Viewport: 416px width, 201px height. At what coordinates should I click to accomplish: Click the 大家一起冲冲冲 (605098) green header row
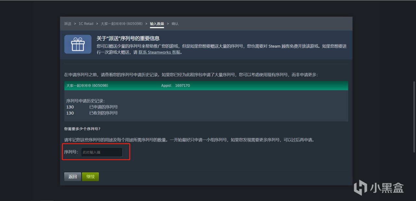pyautogui.click(x=206, y=85)
